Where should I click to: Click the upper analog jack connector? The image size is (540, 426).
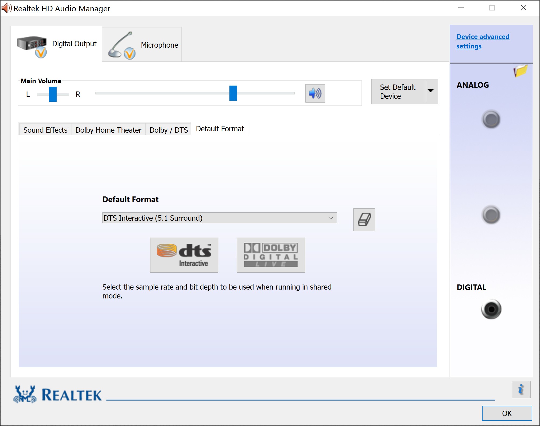(x=491, y=119)
